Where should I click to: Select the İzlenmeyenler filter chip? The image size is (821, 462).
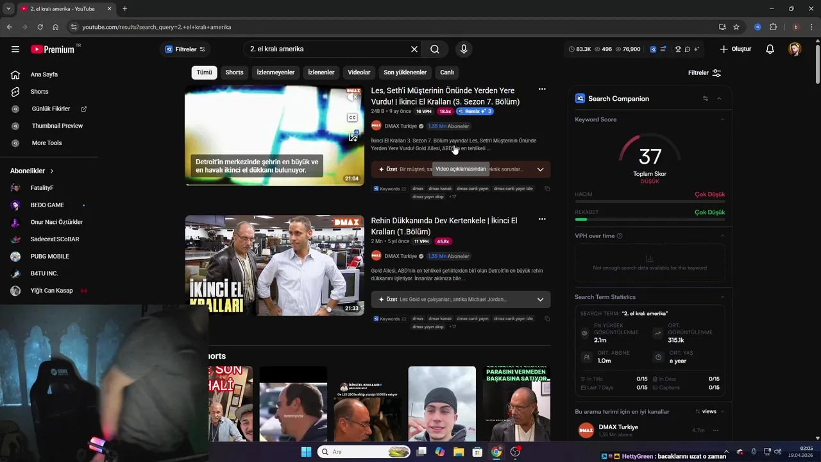pyautogui.click(x=276, y=73)
